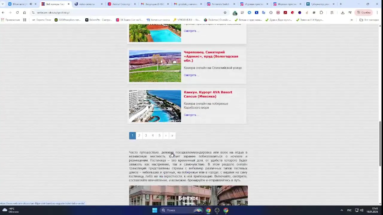
Task: Switch to the Nintendo Switch tab
Action: click(219, 4)
